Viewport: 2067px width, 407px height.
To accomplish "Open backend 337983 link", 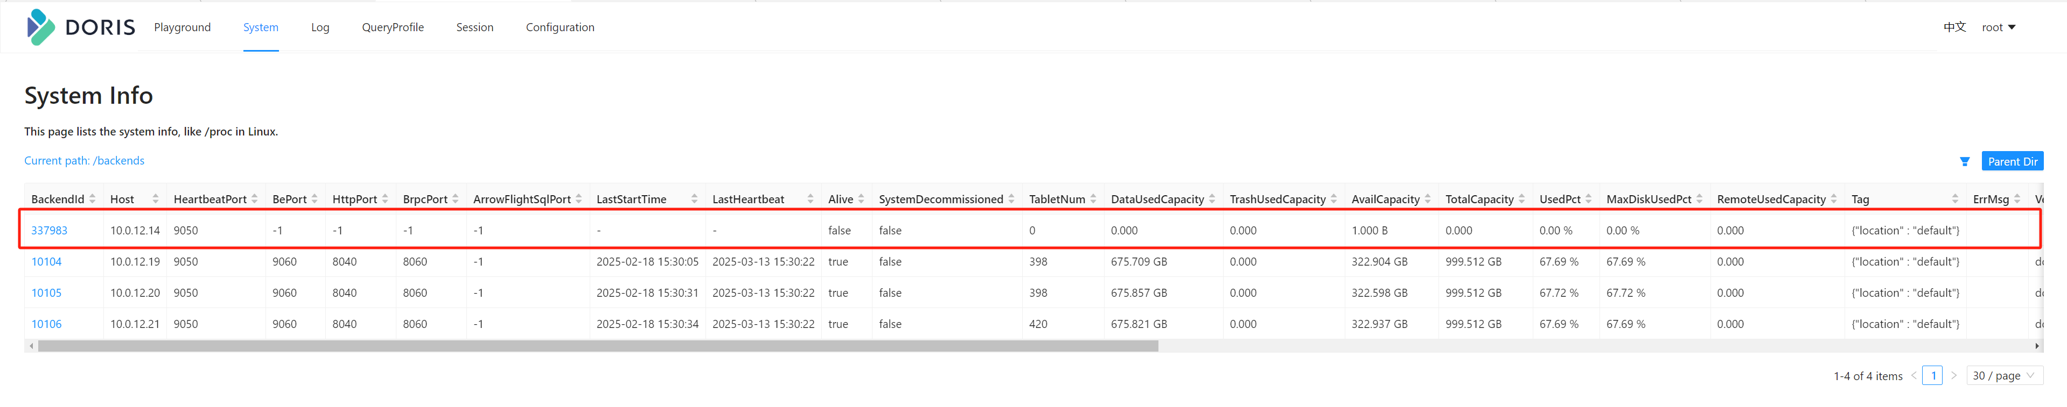I will (x=49, y=231).
